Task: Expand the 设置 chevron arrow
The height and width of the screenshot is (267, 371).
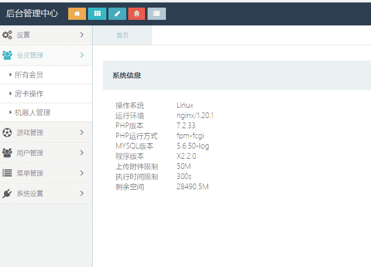Action: coord(82,35)
